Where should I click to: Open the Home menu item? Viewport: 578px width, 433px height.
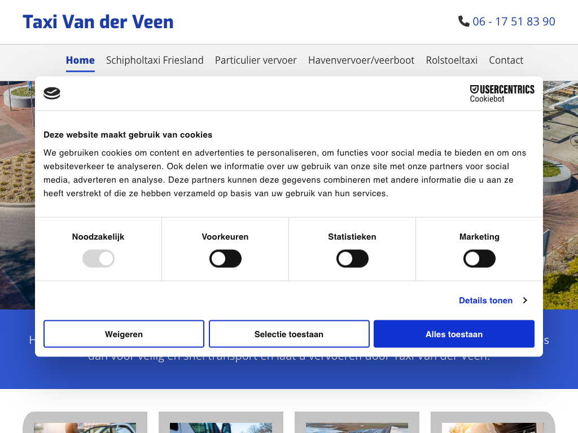80,60
